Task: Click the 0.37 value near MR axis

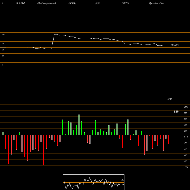Action: (x=176, y=112)
